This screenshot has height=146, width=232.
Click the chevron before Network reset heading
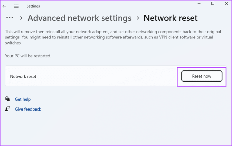point(138,18)
